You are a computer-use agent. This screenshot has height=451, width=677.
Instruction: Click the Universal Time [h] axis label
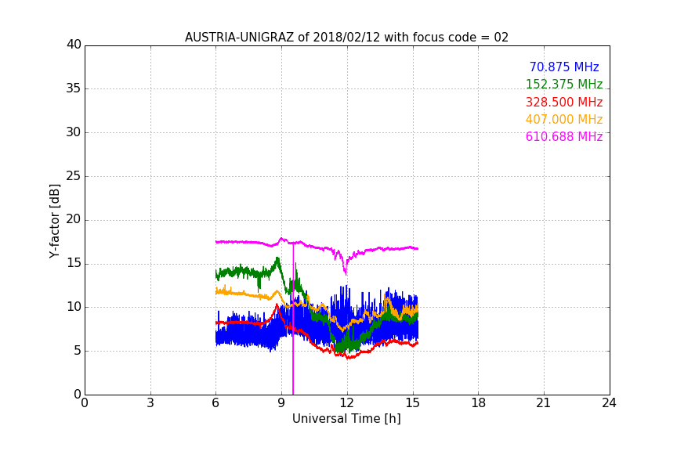coord(346,419)
